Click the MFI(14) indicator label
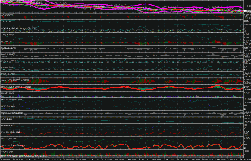251x161 pixels. click(x=8, y=106)
